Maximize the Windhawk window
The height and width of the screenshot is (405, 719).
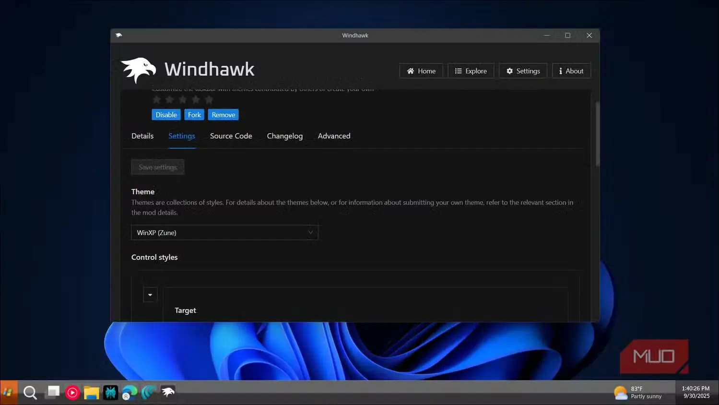pyautogui.click(x=568, y=36)
